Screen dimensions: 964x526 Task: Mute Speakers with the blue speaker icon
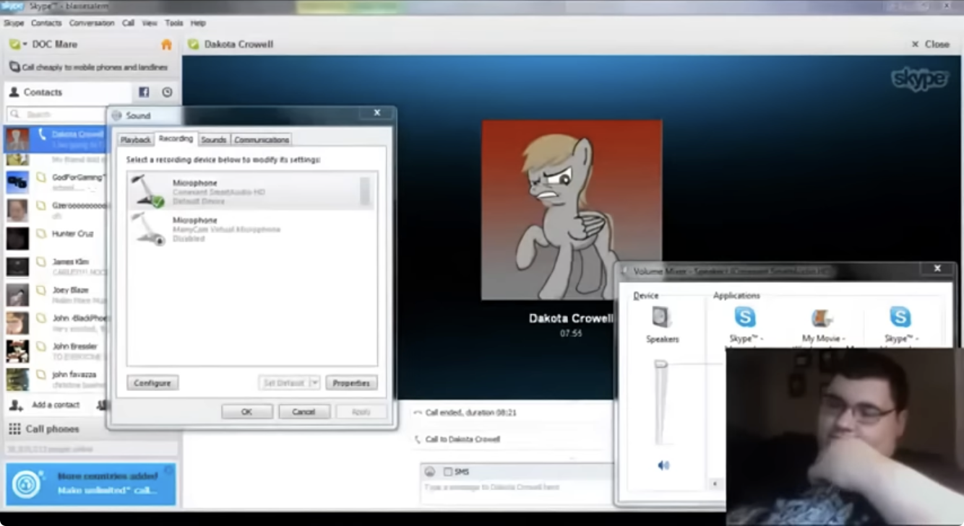(663, 465)
